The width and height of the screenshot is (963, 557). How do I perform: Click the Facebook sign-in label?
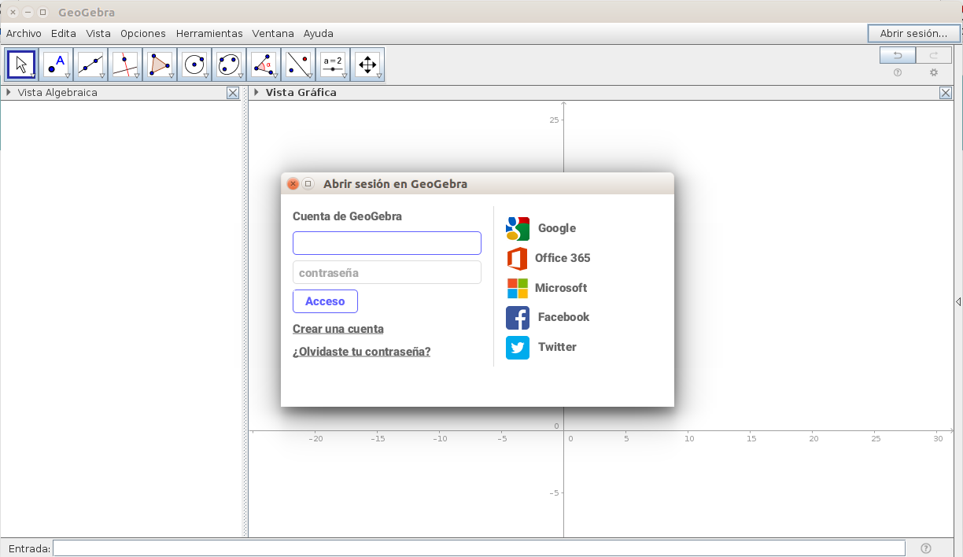coord(563,317)
